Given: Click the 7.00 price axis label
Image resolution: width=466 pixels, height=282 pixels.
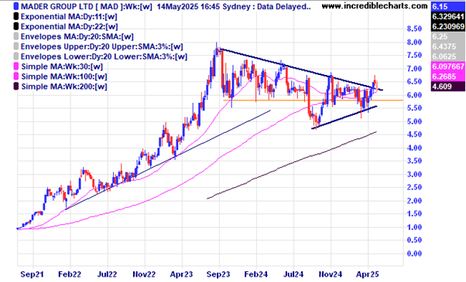Looking at the screenshot, I should [x=414, y=69].
